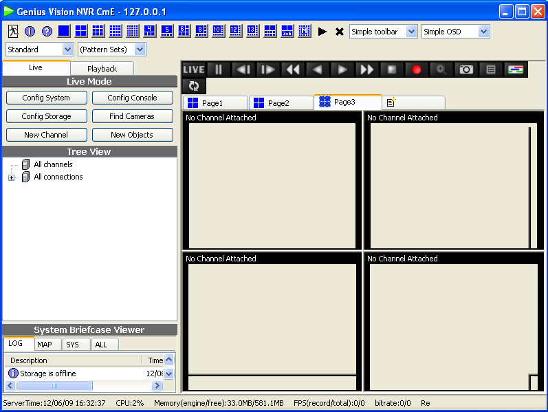Click the add new page icon

click(391, 103)
